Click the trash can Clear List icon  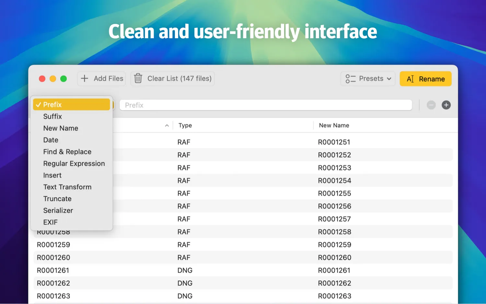pyautogui.click(x=138, y=78)
